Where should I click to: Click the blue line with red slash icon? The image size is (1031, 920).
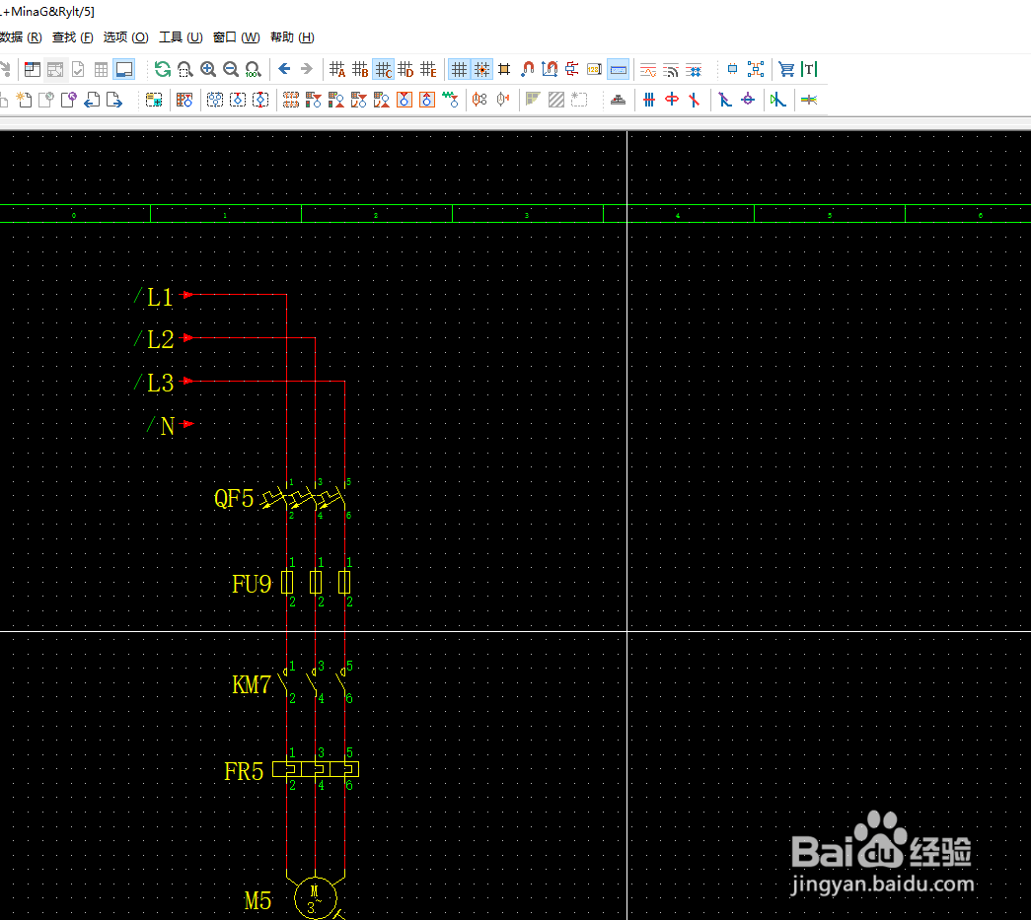(695, 100)
